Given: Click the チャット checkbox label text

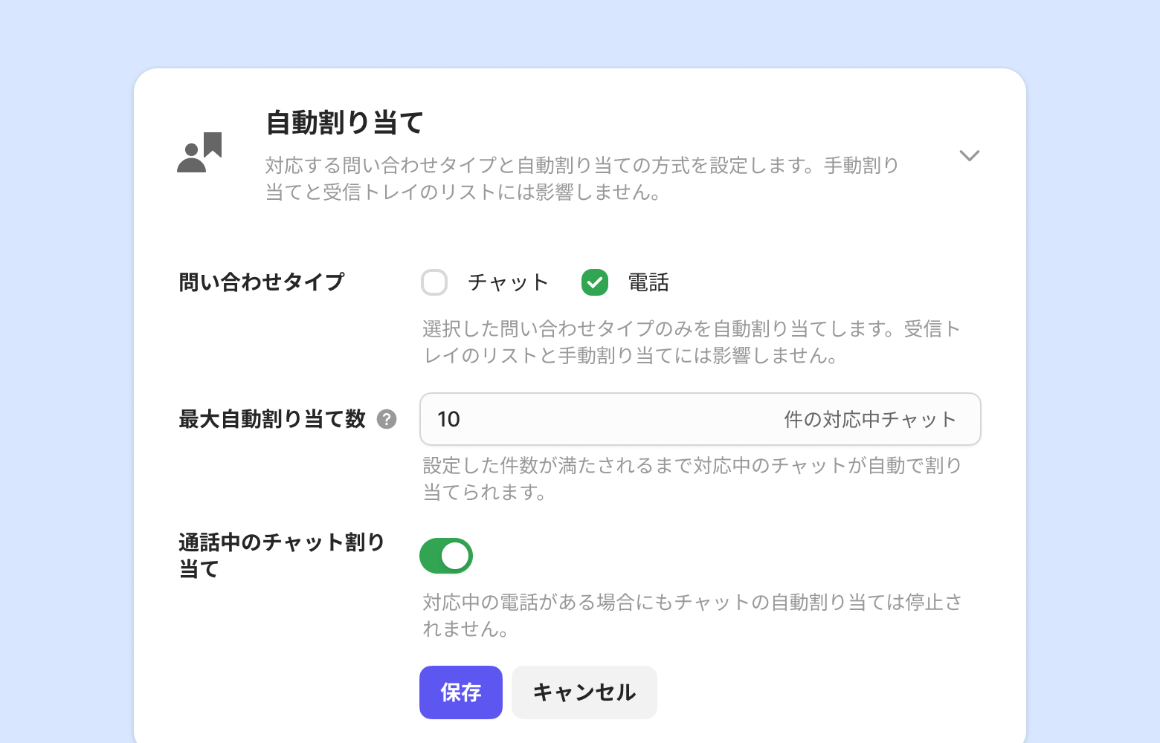Looking at the screenshot, I should (508, 282).
